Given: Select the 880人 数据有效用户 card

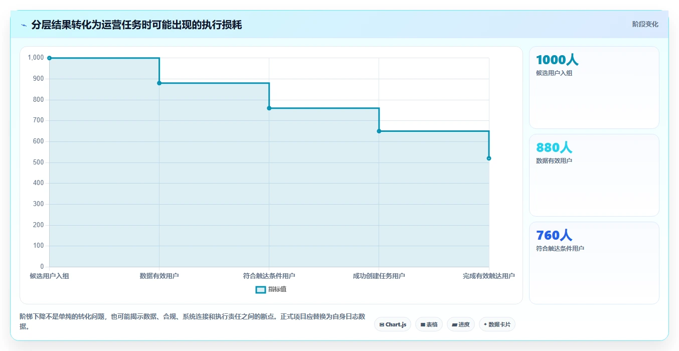Looking at the screenshot, I should pyautogui.click(x=594, y=175).
